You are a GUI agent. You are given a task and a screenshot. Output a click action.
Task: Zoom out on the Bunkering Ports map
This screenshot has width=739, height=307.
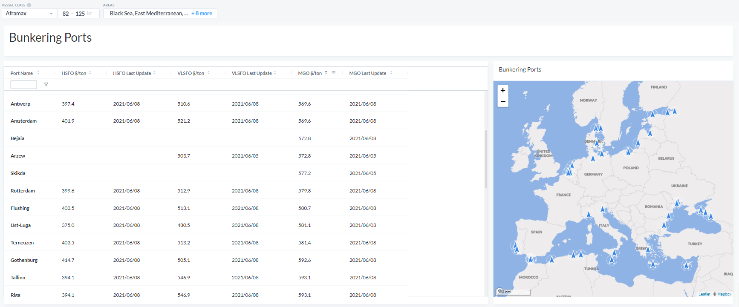click(503, 101)
